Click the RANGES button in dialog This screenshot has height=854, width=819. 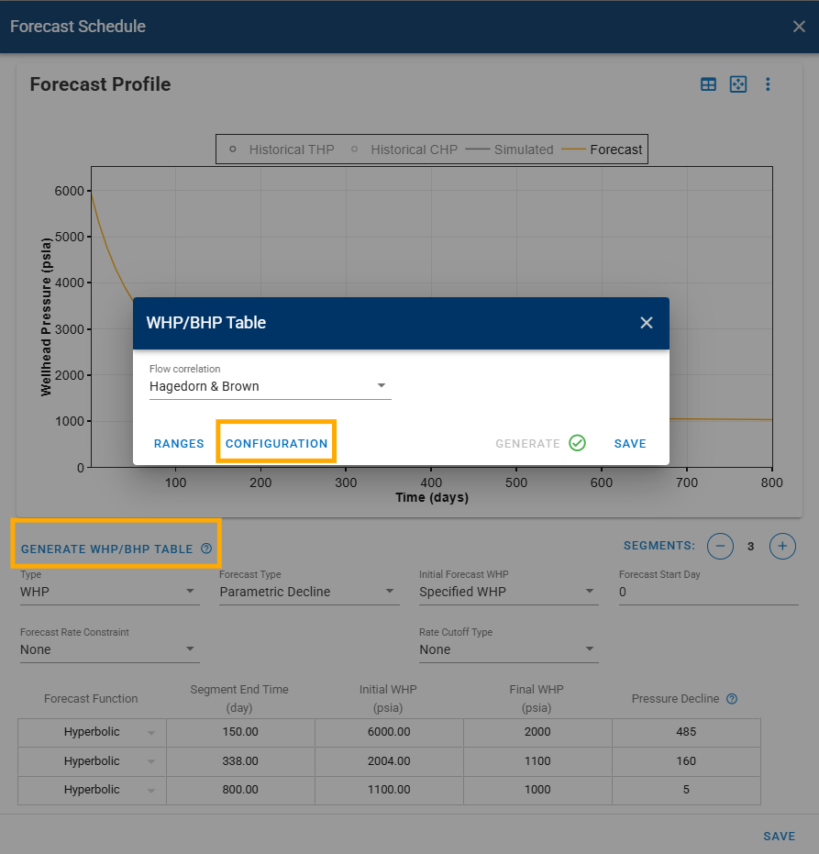pyautogui.click(x=179, y=444)
